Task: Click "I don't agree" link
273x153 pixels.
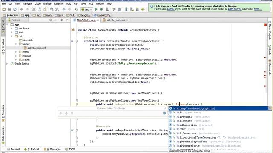Action: pyautogui.click(x=235, y=9)
